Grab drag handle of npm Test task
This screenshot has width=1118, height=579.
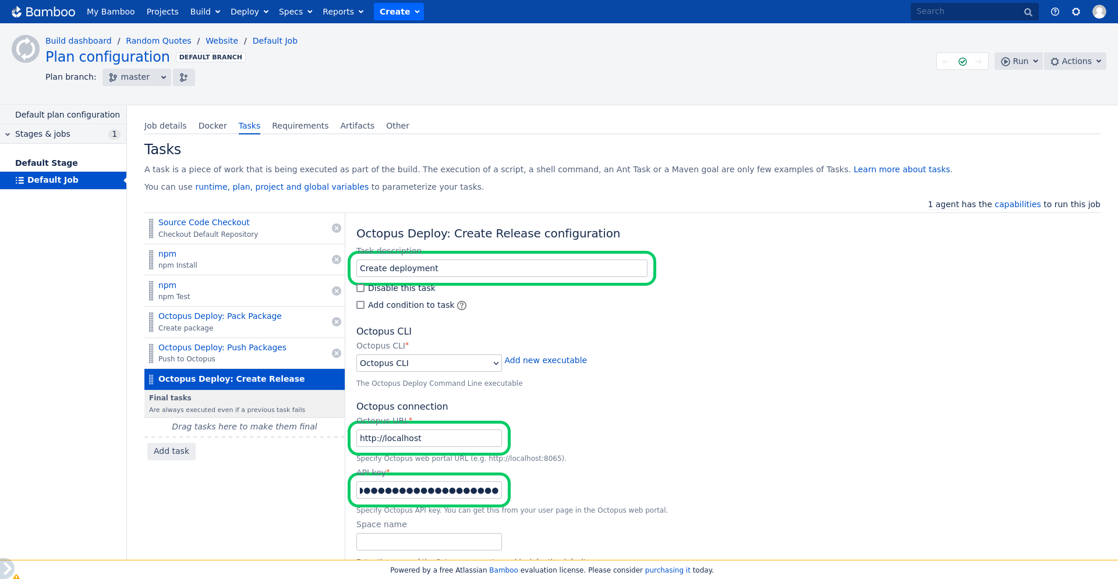pyautogui.click(x=151, y=291)
